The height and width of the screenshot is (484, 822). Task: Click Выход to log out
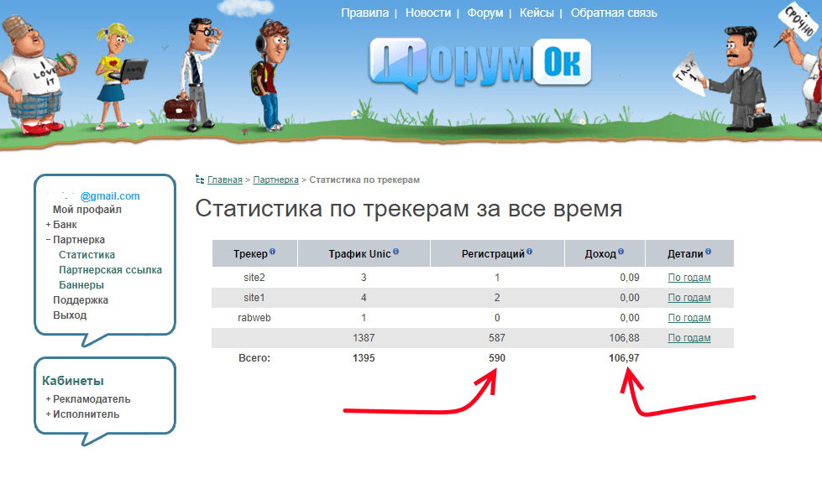coord(70,315)
